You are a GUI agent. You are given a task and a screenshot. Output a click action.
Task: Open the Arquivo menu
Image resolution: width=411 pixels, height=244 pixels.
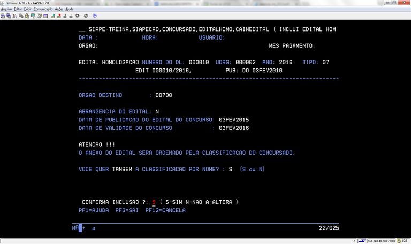[6, 9]
